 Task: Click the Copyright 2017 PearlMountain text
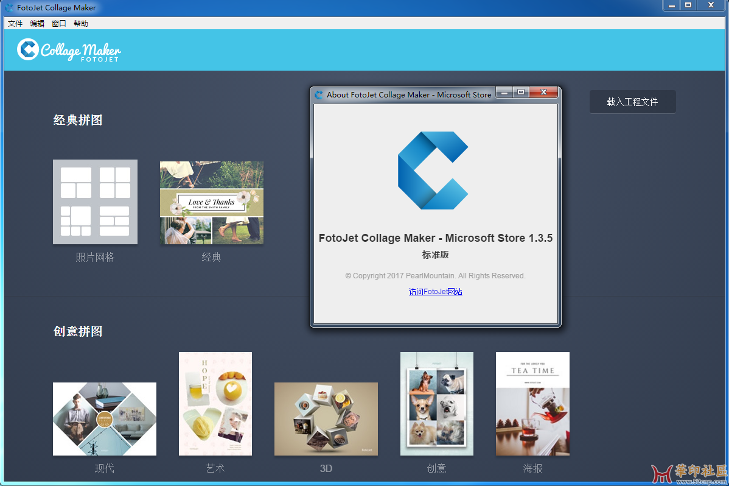click(x=435, y=276)
